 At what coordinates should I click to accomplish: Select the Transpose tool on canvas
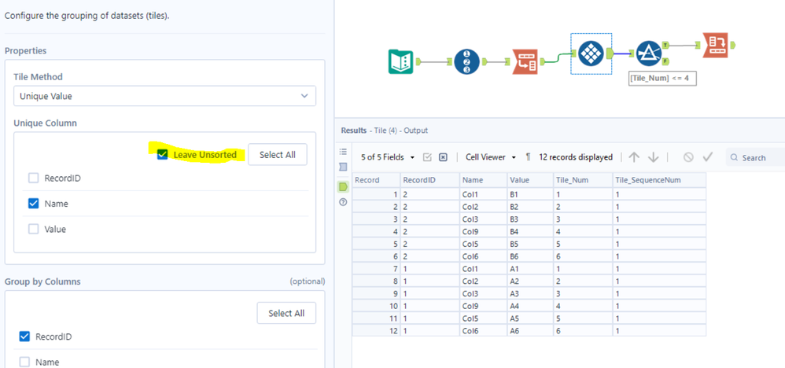coord(525,62)
